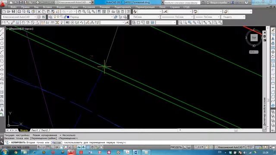Image resolution: width=276 pixels, height=155 pixels.
Task: Click the binoculars search icon
Action: [203, 3]
